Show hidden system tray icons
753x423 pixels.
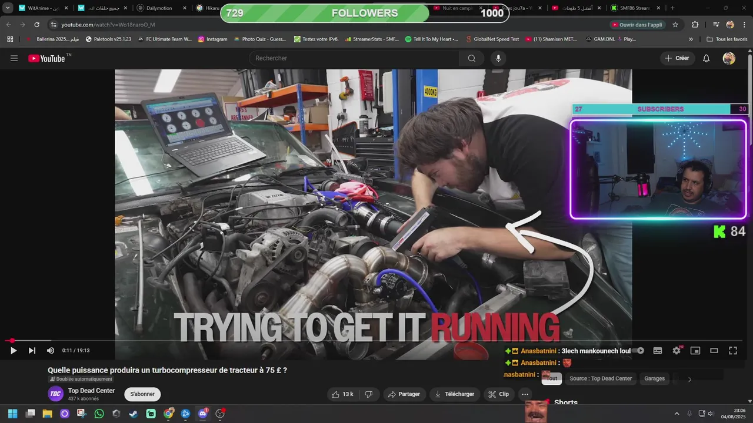click(x=677, y=414)
